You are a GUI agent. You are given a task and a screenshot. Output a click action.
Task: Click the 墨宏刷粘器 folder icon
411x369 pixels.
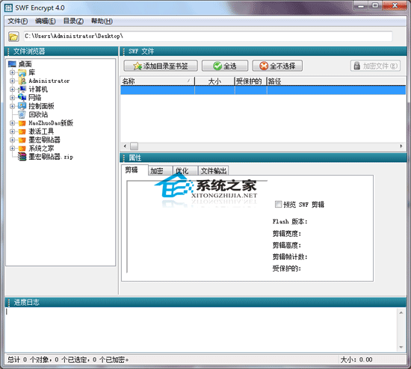click(22, 140)
